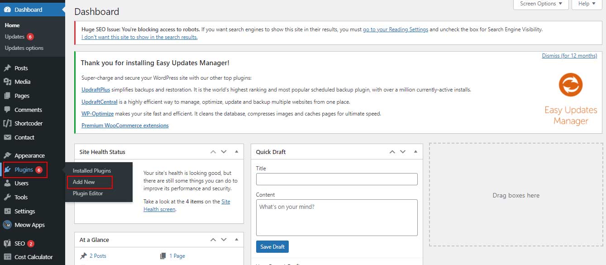Image resolution: width=606 pixels, height=265 pixels.
Task: Click I don't want this site shown link
Action: 139,37
